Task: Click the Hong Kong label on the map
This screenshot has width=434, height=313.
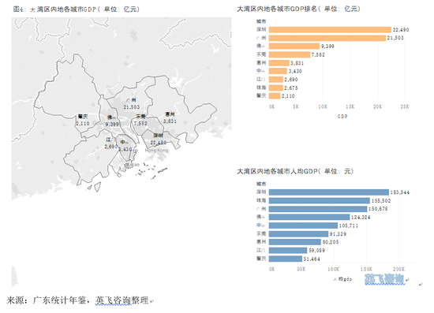Action: click(156, 151)
